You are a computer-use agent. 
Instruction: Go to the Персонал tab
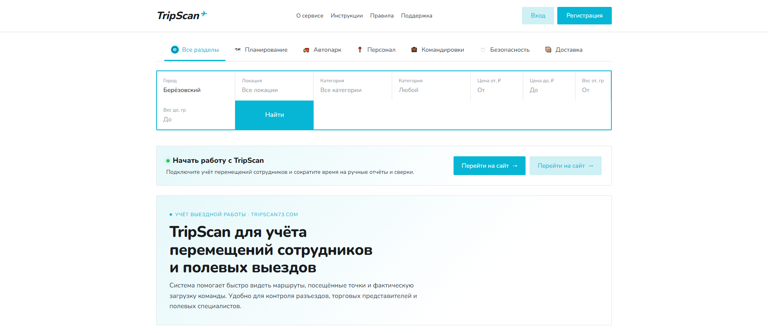[376, 50]
